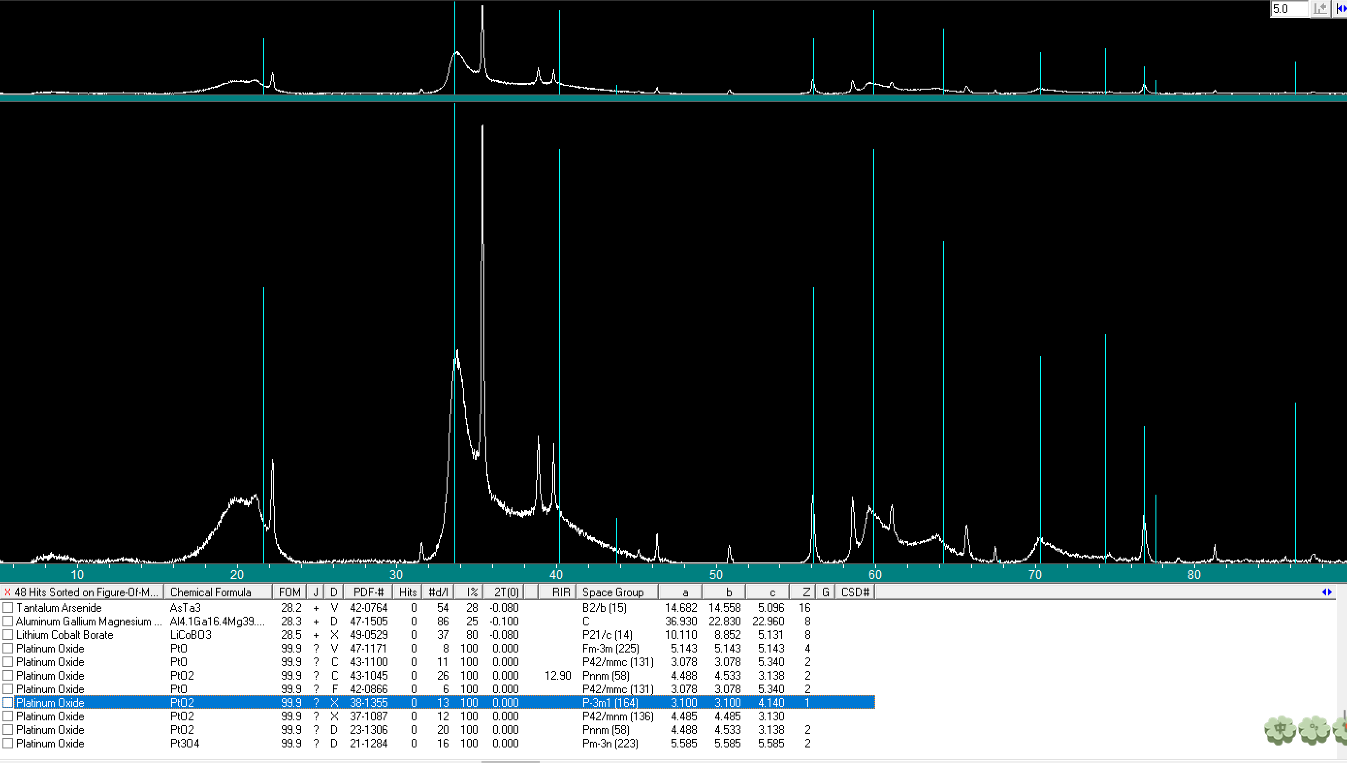Viewport: 1347px width, 763px height.
Task: Click blue left-right arrows in list header
Action: pyautogui.click(x=1327, y=592)
